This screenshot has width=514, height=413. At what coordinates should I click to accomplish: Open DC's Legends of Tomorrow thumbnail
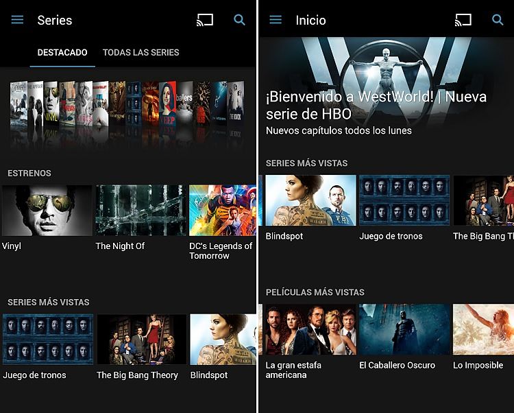pyautogui.click(x=223, y=210)
